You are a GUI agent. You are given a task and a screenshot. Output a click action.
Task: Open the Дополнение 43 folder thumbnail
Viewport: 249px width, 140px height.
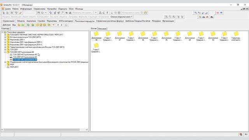213,36
